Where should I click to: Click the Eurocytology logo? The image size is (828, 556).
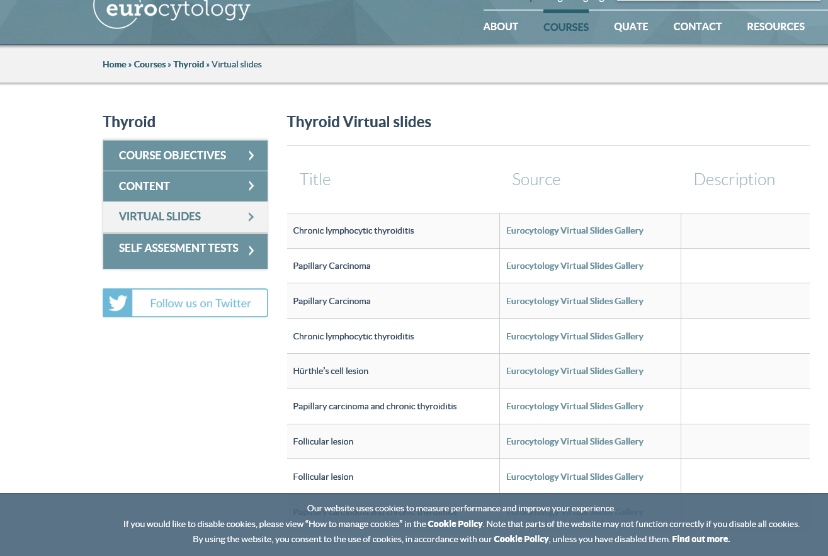172,13
